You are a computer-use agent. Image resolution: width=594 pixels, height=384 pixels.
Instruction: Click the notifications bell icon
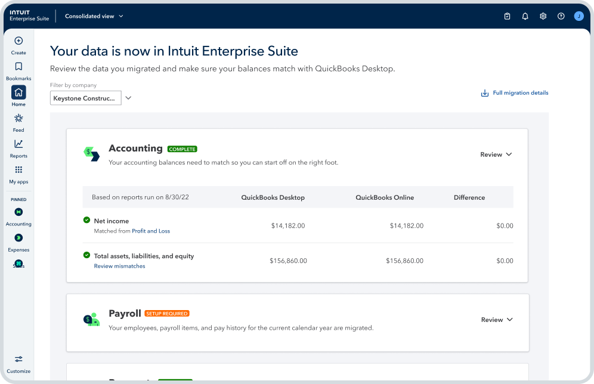coord(525,16)
